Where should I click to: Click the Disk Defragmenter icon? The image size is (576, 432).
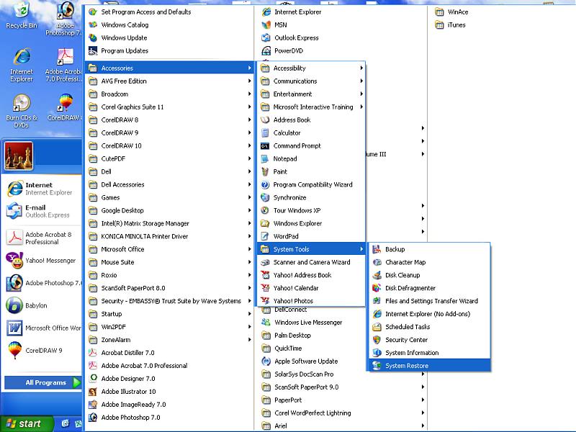click(x=377, y=288)
